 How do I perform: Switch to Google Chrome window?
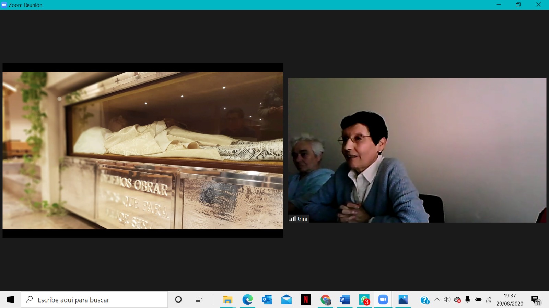326,300
